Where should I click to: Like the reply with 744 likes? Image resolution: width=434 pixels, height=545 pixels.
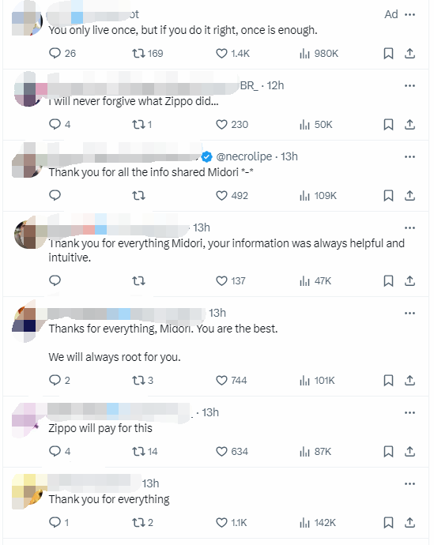pos(231,380)
